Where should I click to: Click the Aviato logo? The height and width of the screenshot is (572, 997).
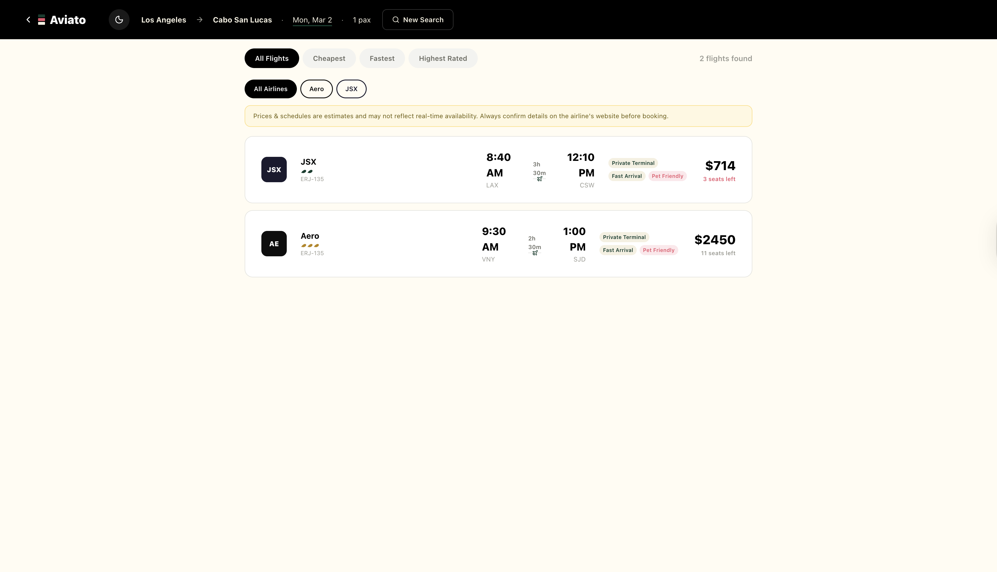coord(62,19)
